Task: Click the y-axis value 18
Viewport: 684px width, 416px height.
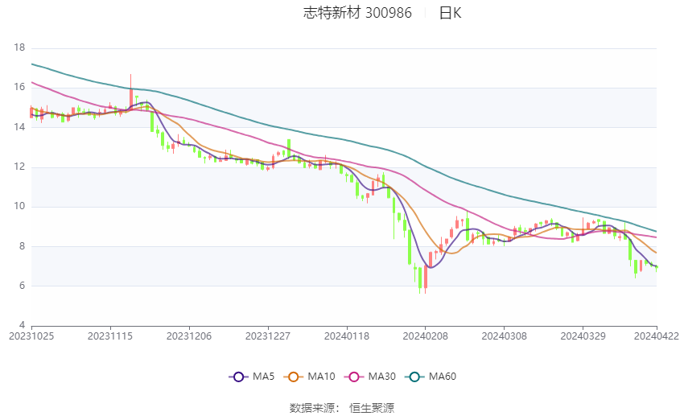Action: click(19, 47)
